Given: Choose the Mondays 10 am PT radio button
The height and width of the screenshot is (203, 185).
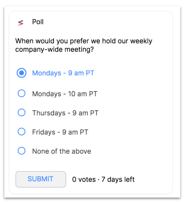Looking at the screenshot, I should point(22,93).
